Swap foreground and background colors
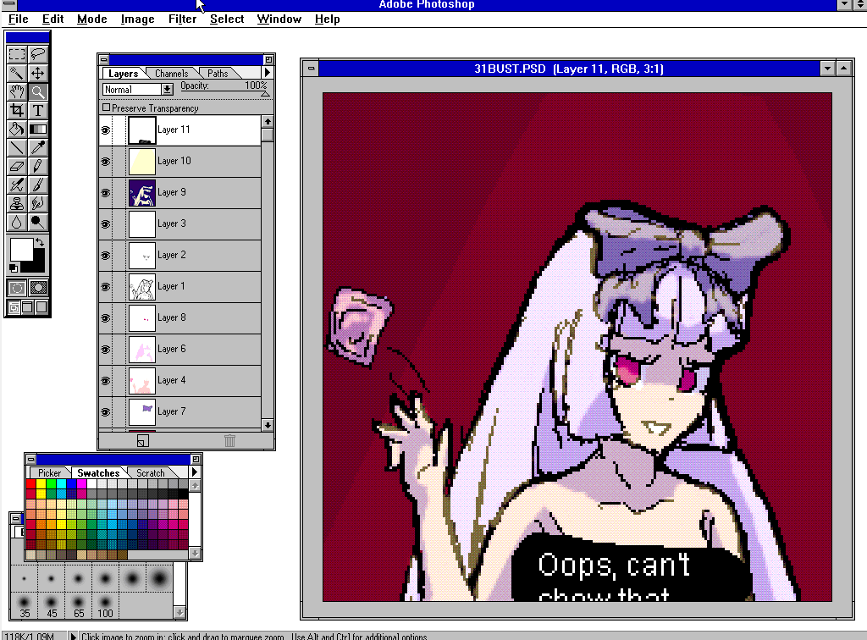 tap(39, 242)
